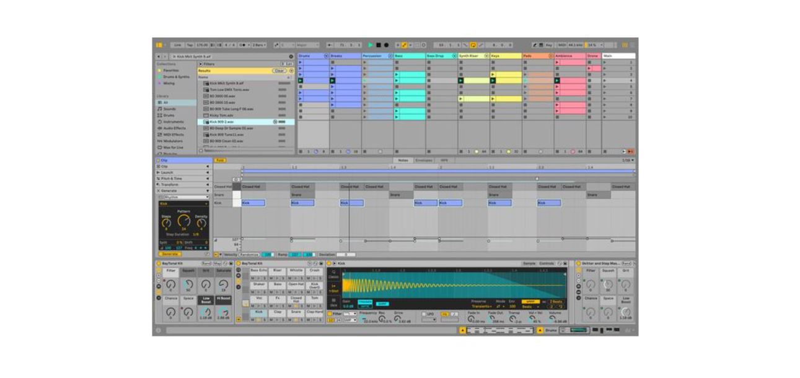Click the Arrangement Record button
This screenshot has width=800, height=378.
(386, 45)
